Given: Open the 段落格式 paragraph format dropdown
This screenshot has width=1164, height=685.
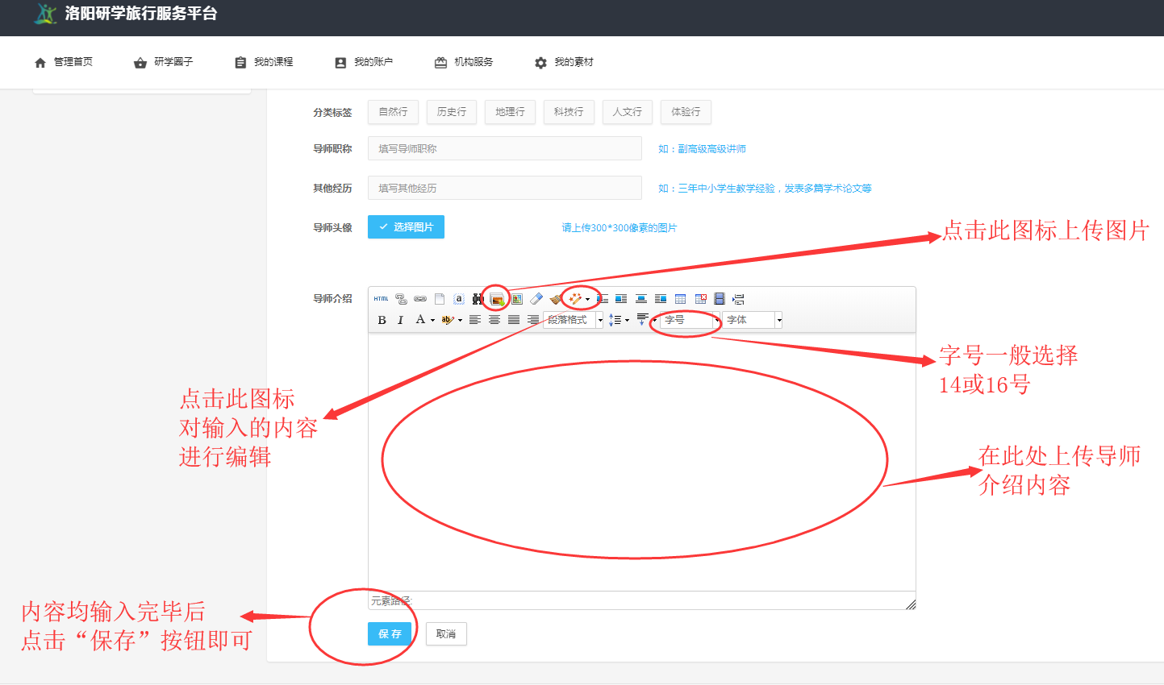Looking at the screenshot, I should pos(574,320).
